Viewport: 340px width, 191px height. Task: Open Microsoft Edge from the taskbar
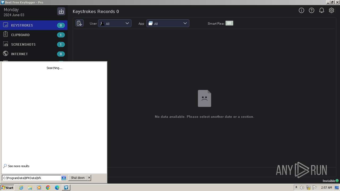pyautogui.click(x=57, y=188)
